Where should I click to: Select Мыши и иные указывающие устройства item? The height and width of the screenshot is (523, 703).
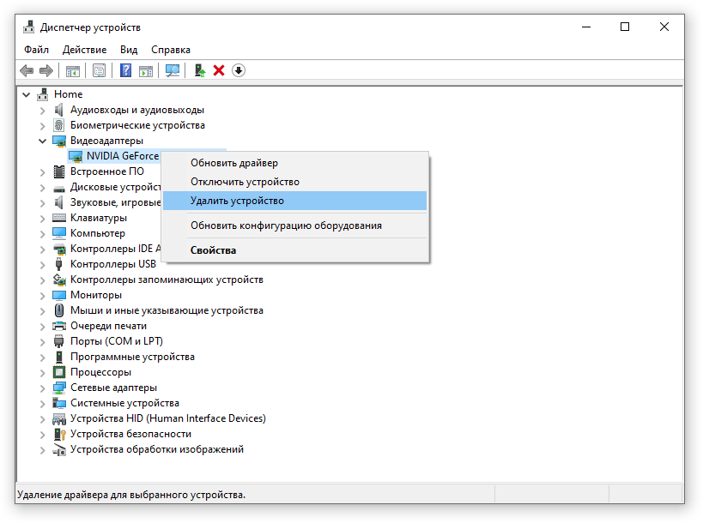(167, 310)
